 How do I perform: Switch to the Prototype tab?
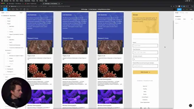[x=182, y=13]
